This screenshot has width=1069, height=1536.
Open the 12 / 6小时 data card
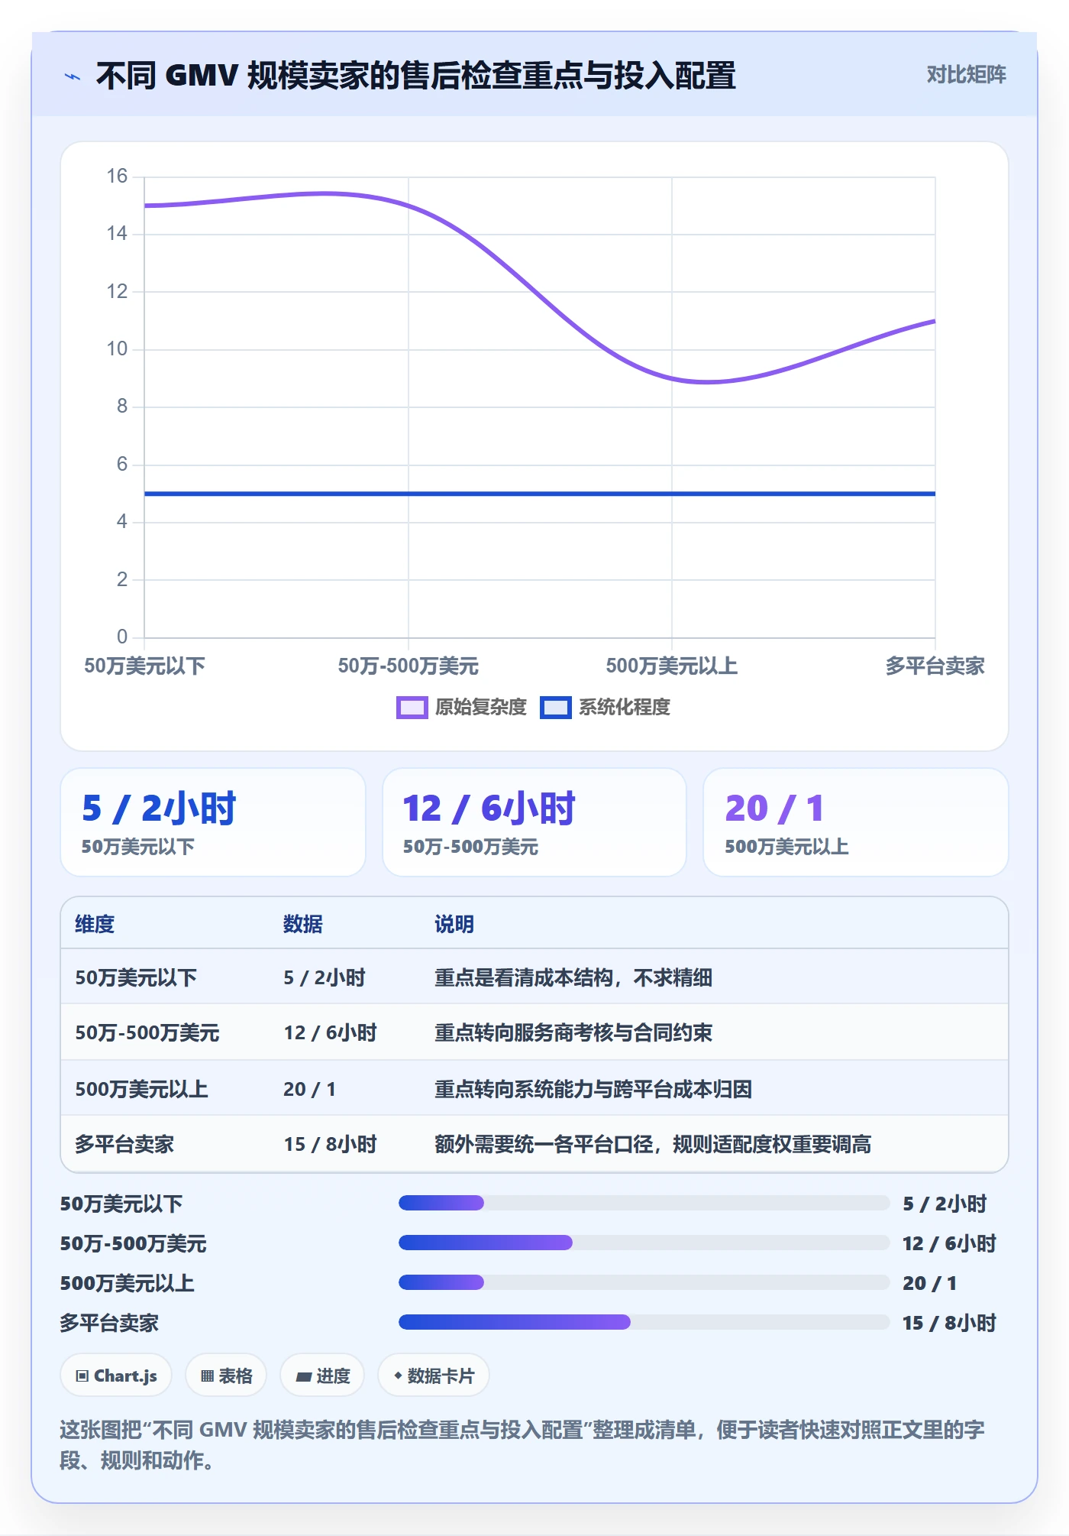pyautogui.click(x=534, y=822)
